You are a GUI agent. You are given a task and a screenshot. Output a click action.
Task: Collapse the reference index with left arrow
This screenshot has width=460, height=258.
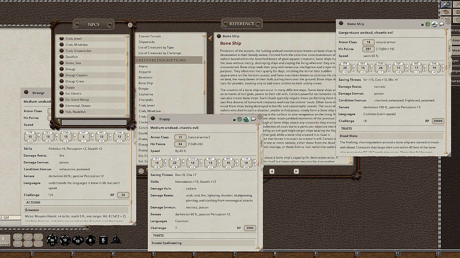210,38
